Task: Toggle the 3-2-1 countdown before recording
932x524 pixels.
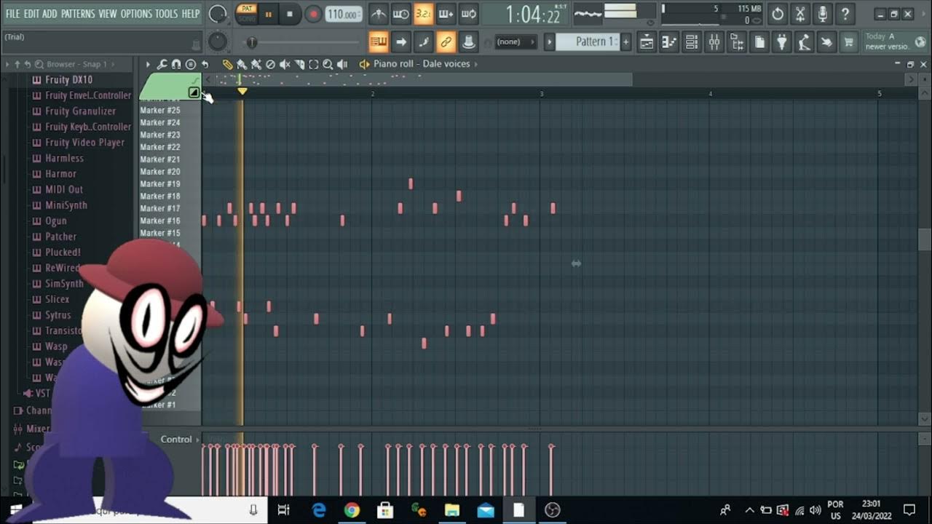Action: pyautogui.click(x=423, y=14)
